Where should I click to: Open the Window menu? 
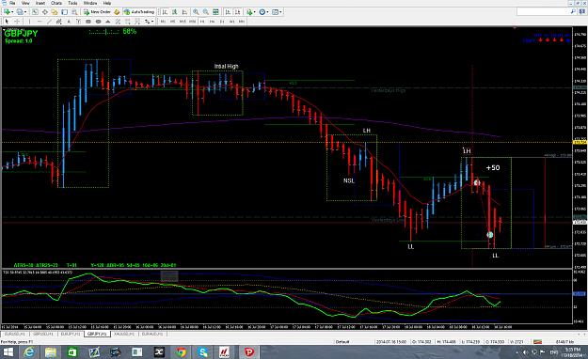90,3
